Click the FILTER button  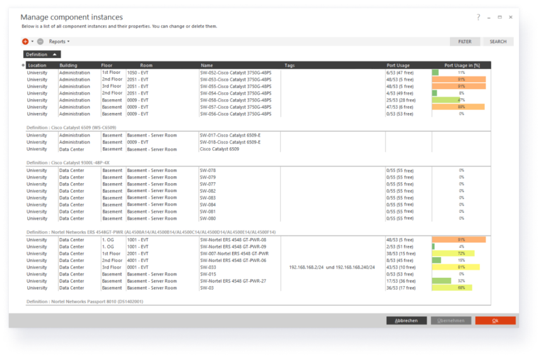(465, 42)
